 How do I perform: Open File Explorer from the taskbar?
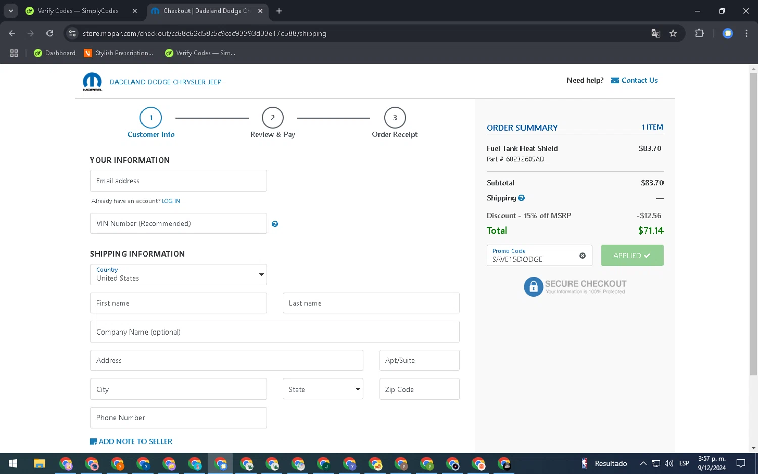39,463
